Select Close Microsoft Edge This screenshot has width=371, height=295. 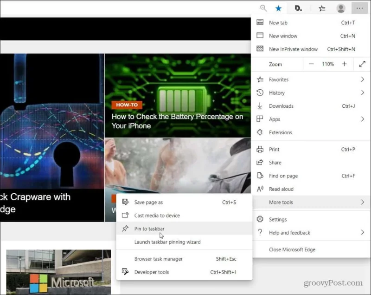pyautogui.click(x=310, y=249)
